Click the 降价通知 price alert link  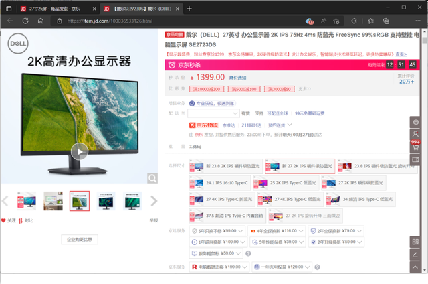tap(237, 78)
